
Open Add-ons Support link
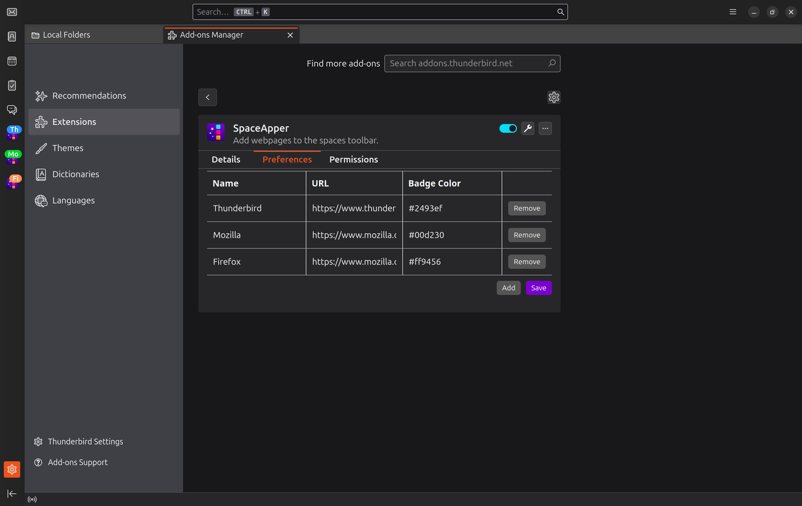[71, 462]
